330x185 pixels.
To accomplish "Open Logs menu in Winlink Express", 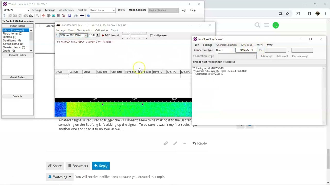I will point(183,10).
